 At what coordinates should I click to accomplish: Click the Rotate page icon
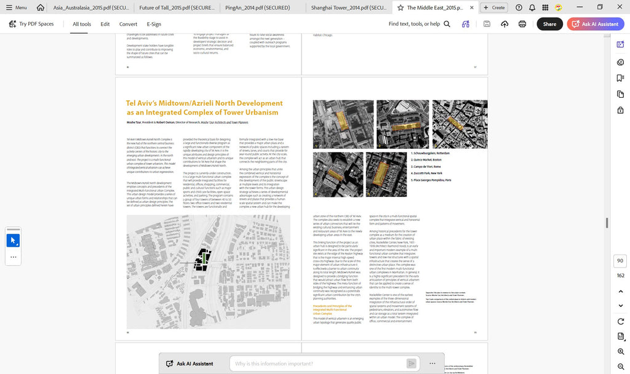[x=621, y=321]
